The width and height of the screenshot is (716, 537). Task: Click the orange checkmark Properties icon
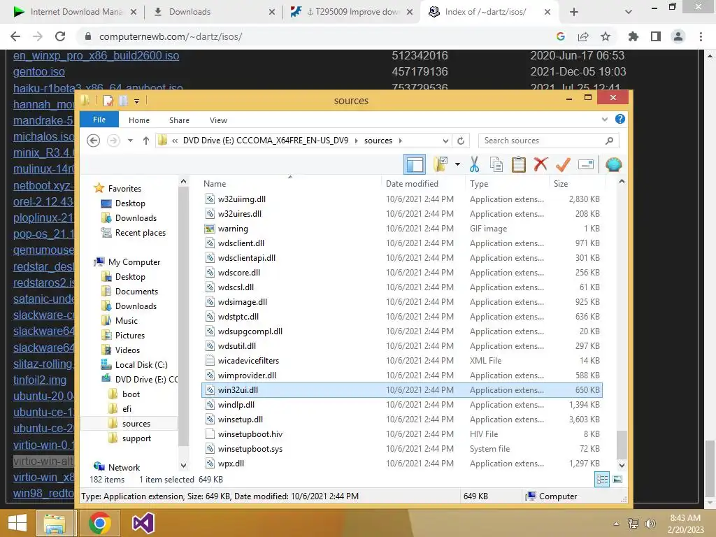(563, 164)
